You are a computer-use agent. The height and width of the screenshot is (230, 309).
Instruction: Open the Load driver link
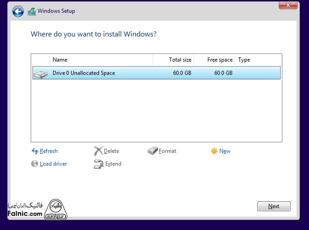[53, 164]
